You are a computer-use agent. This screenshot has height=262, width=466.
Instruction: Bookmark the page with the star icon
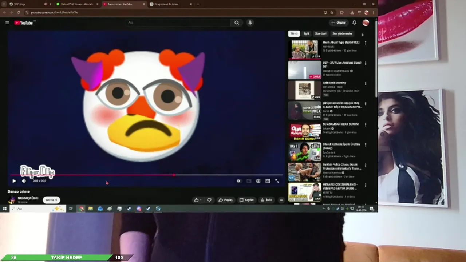332,12
